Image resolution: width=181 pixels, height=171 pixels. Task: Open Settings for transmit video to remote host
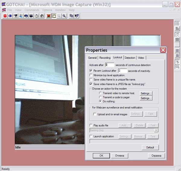[x=146, y=93]
